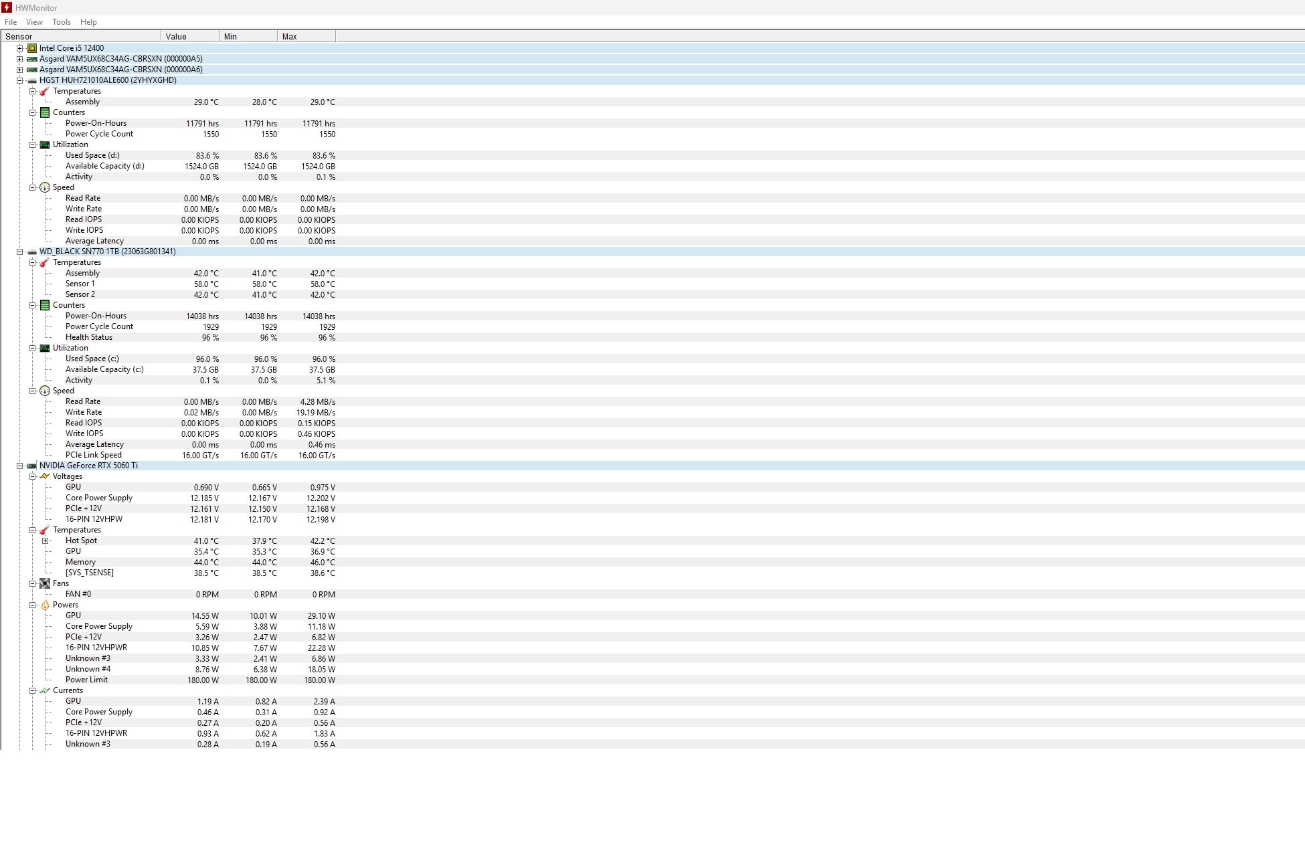Open the File menu

(x=11, y=22)
